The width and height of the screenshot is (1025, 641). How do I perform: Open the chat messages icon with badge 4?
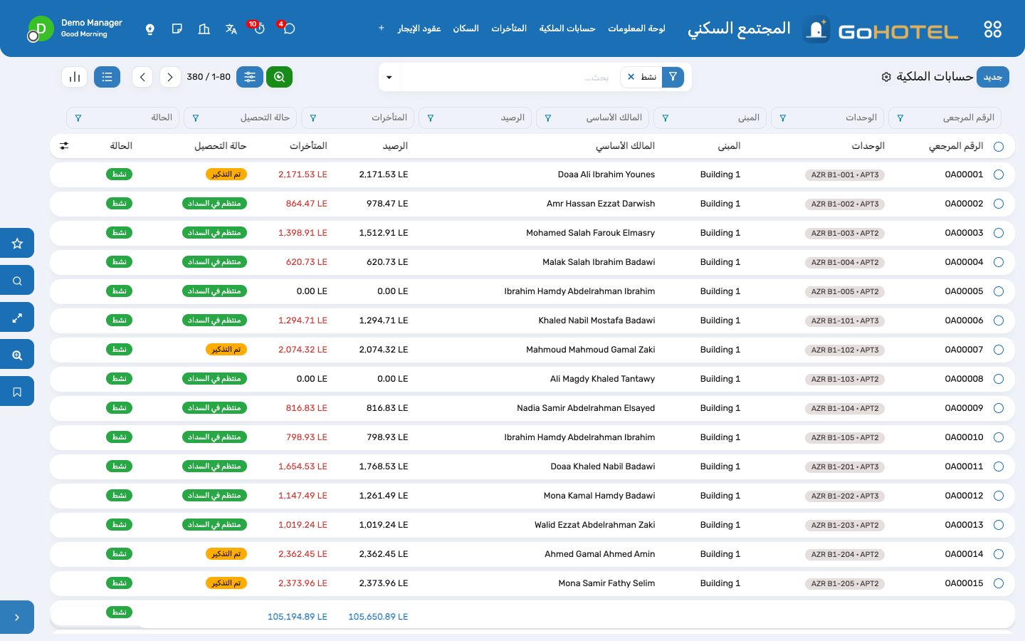tap(288, 28)
